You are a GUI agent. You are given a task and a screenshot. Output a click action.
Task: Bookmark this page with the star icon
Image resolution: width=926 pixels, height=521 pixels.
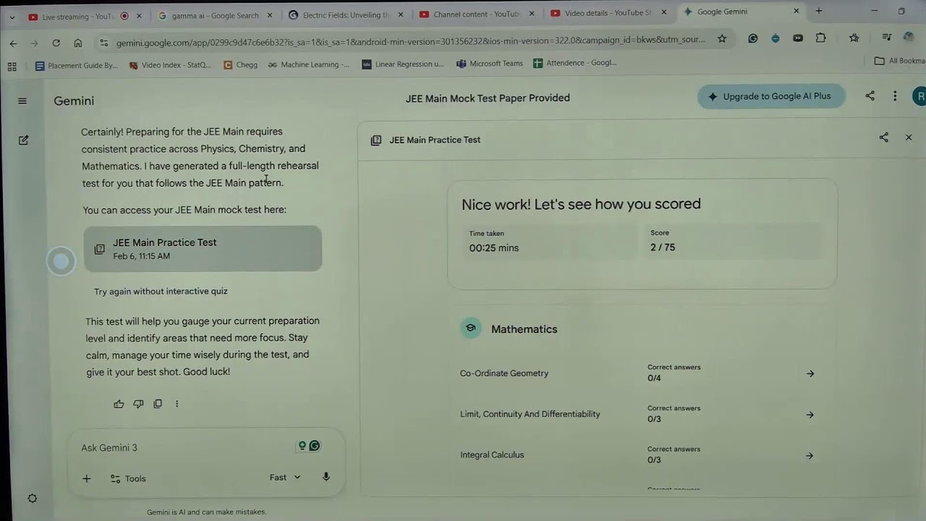722,39
